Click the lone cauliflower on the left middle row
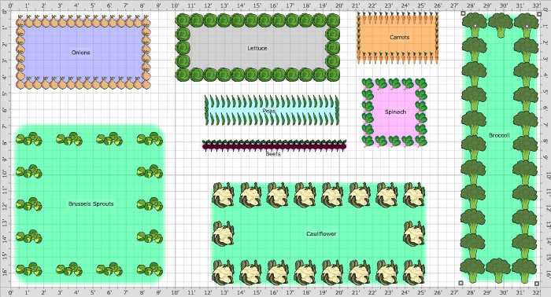 coord(223,233)
